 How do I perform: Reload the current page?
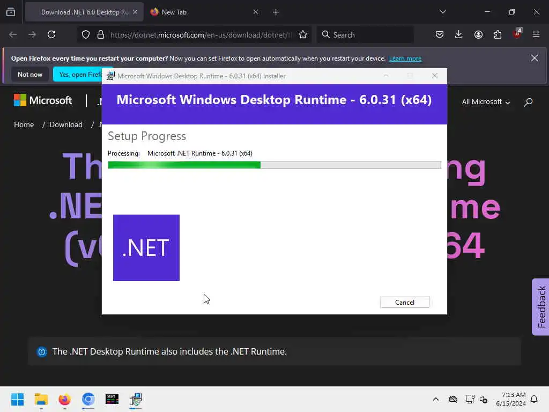coord(51,35)
